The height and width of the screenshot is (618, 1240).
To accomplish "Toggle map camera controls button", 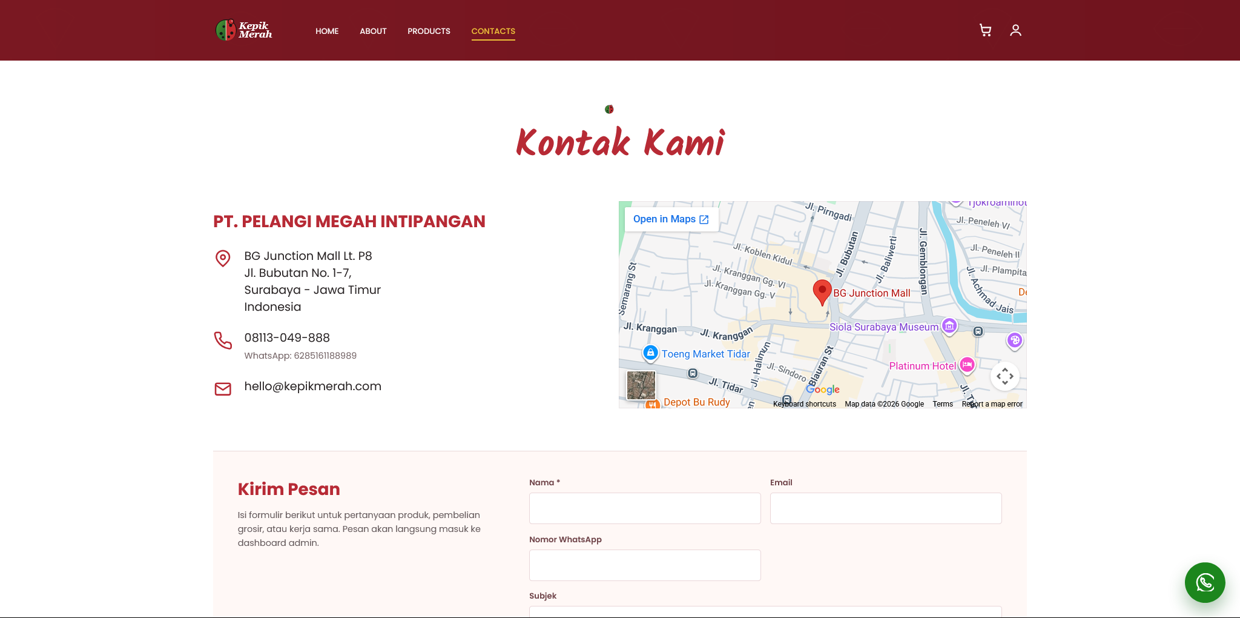I will click(1005, 376).
